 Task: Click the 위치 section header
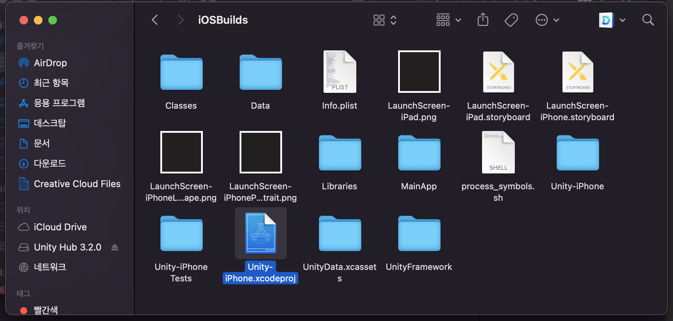pyautogui.click(x=23, y=210)
